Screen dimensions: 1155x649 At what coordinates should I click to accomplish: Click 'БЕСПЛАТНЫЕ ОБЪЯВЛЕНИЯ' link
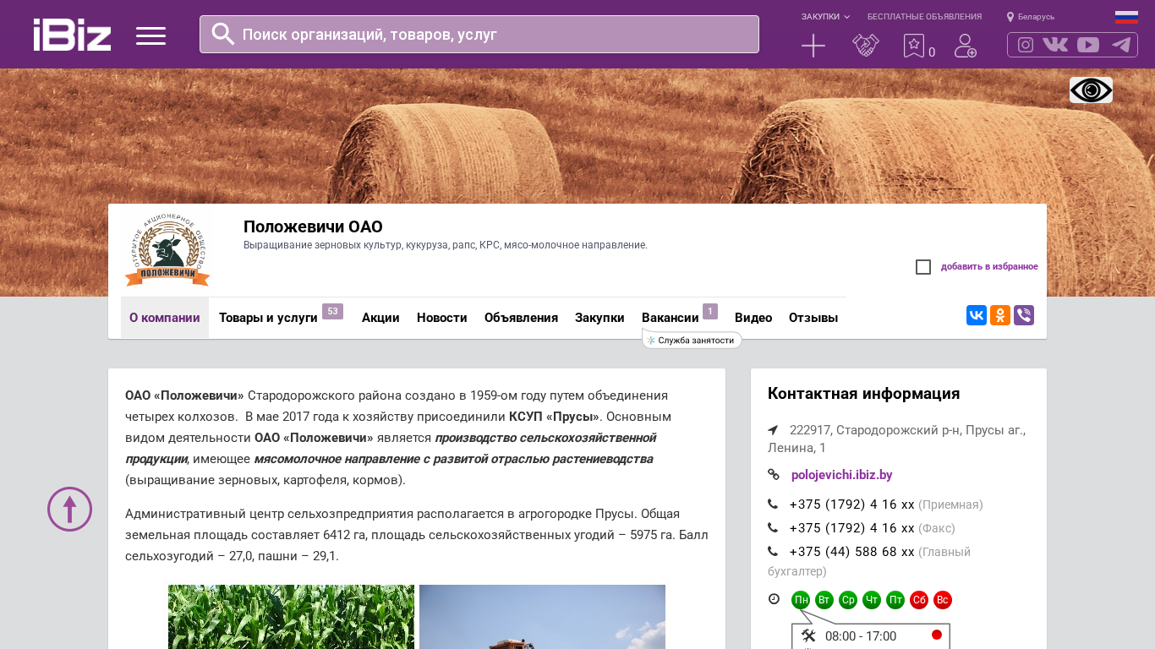pyautogui.click(x=924, y=17)
